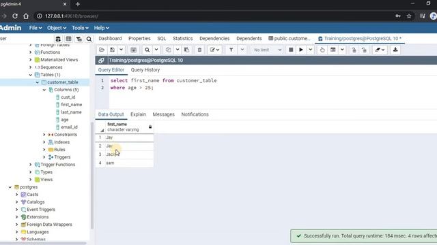The height and width of the screenshot is (245, 437).
Task: Open the Object menu
Action: (x=57, y=28)
